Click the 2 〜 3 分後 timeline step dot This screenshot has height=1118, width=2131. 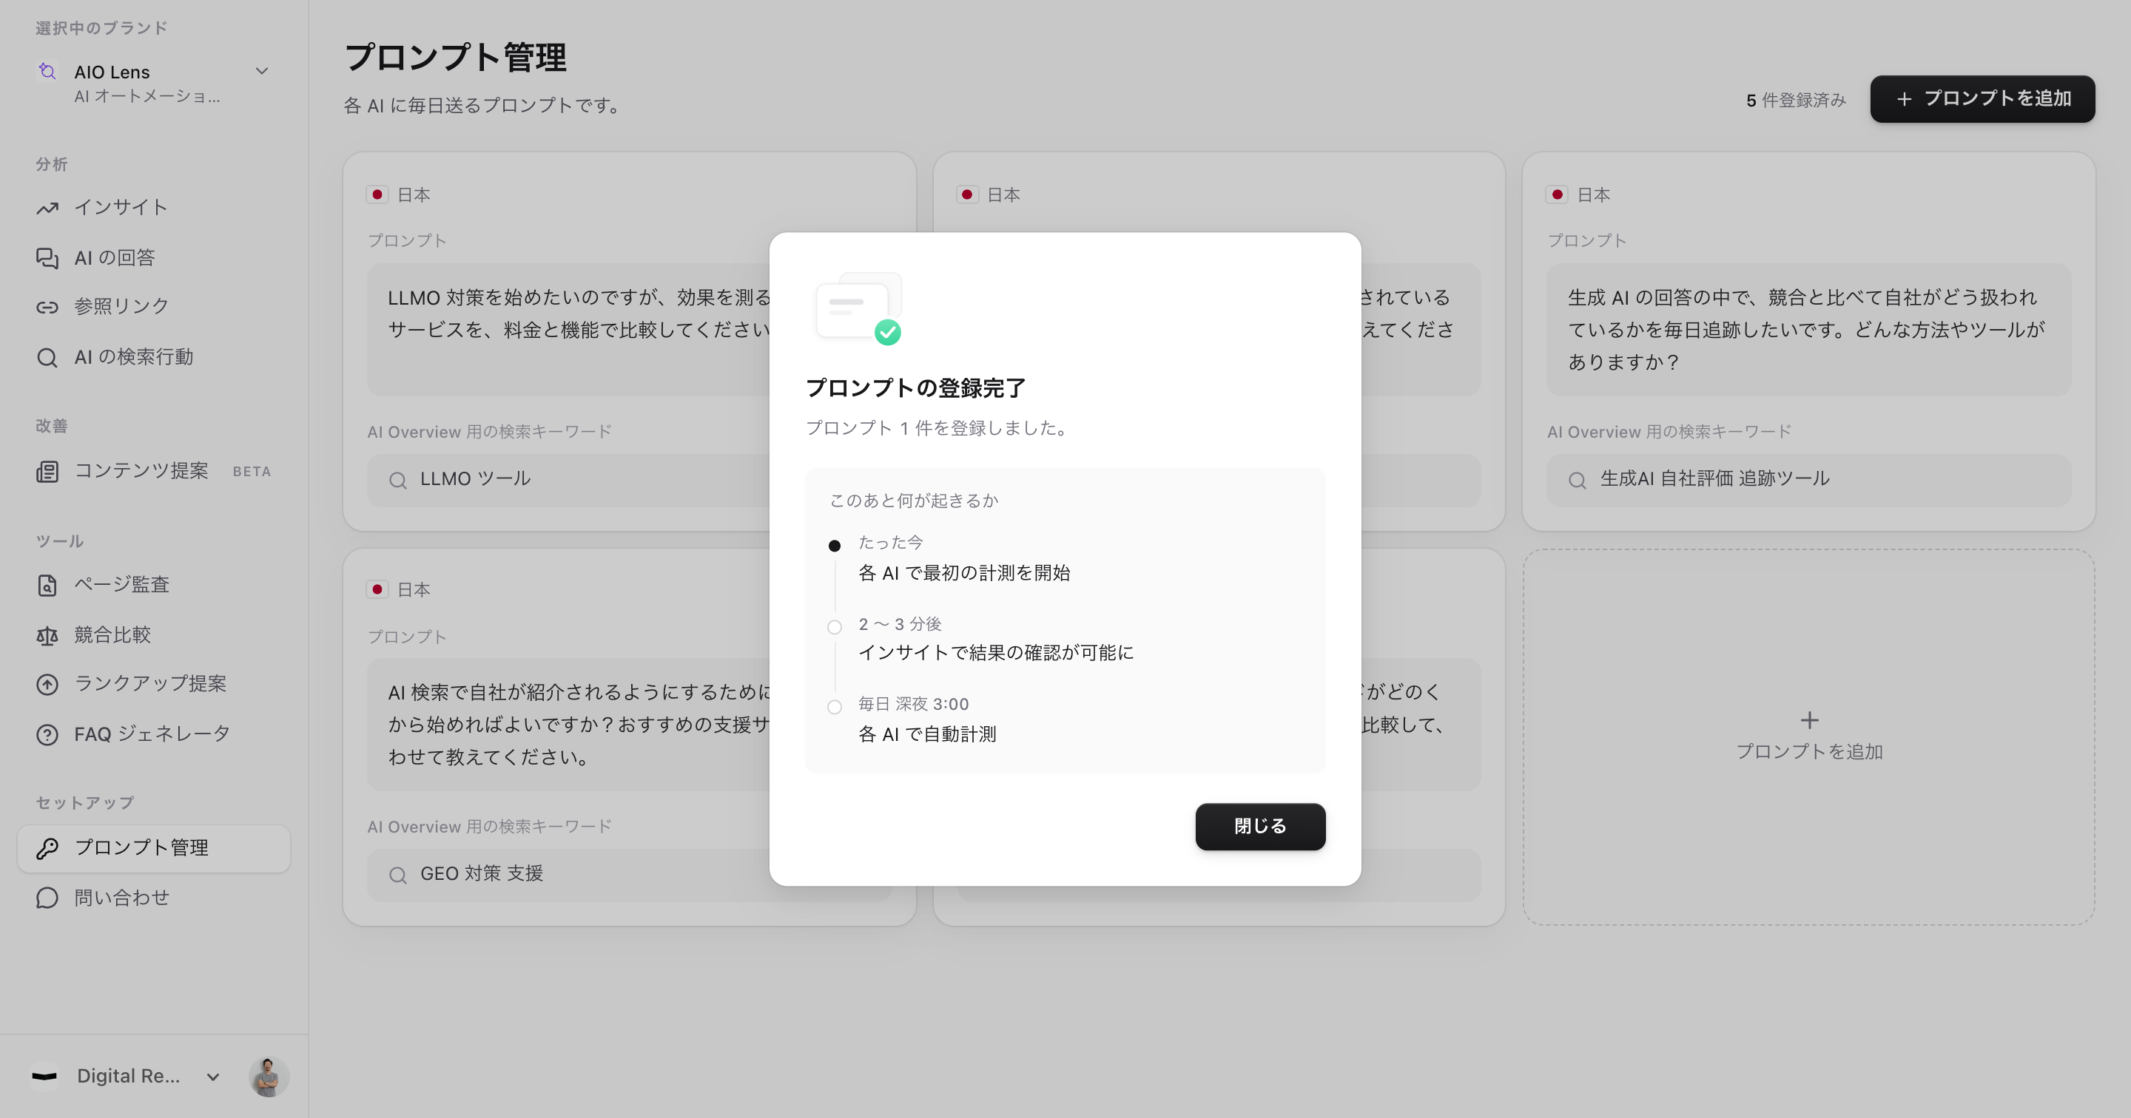835,627
